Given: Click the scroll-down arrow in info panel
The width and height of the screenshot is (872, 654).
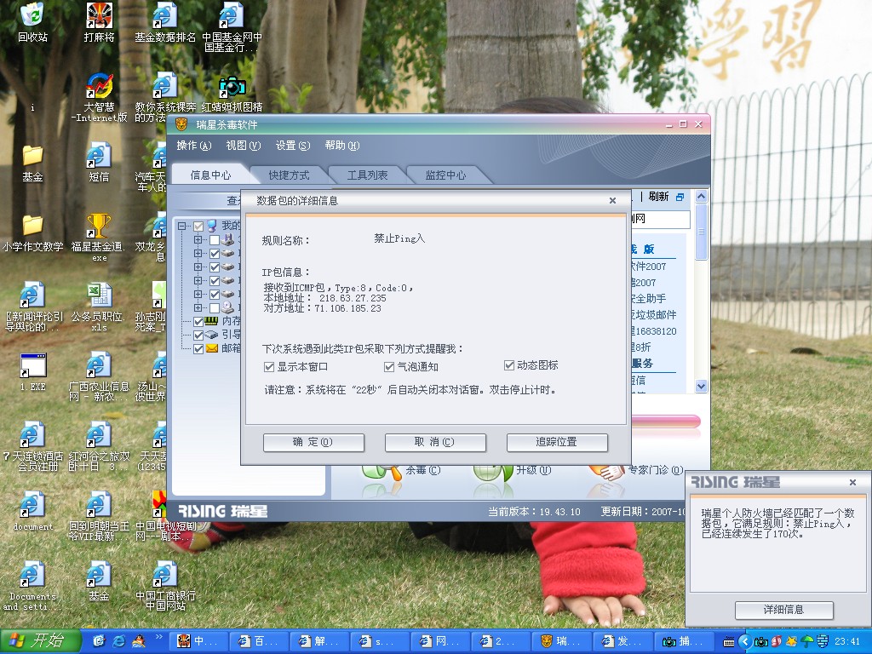Looking at the screenshot, I should pyautogui.click(x=702, y=386).
